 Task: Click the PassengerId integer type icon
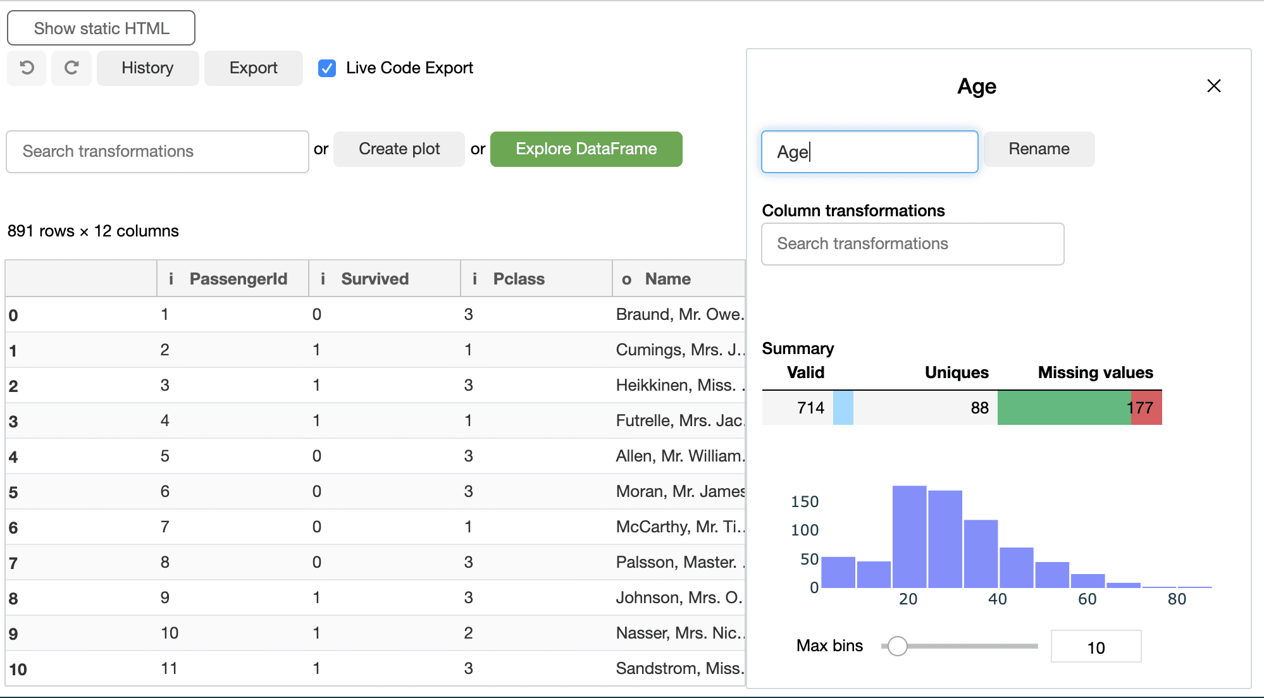pos(171,279)
